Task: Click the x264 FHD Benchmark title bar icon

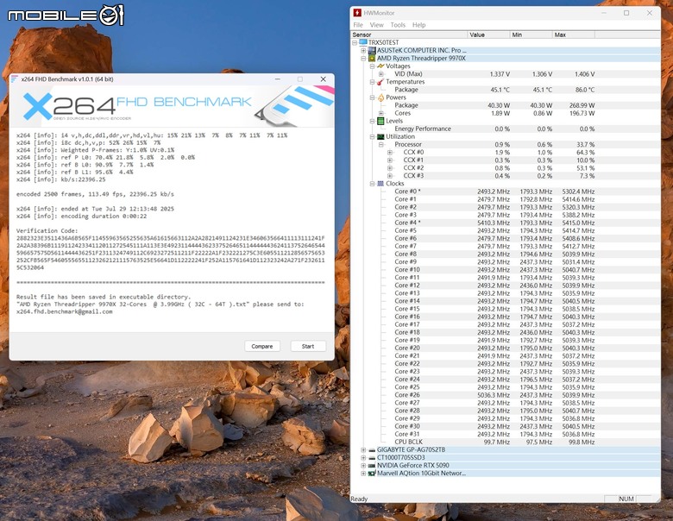Action: tap(15, 79)
